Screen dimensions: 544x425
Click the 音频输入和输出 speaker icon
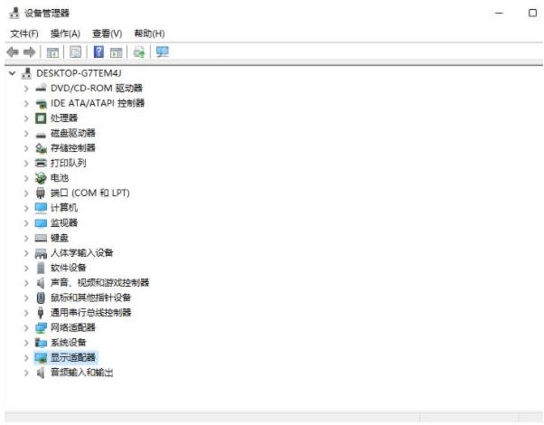[41, 373]
